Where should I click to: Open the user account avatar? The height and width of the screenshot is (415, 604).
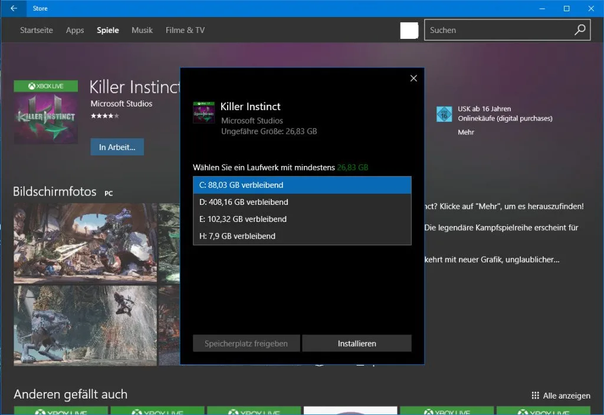(x=409, y=31)
